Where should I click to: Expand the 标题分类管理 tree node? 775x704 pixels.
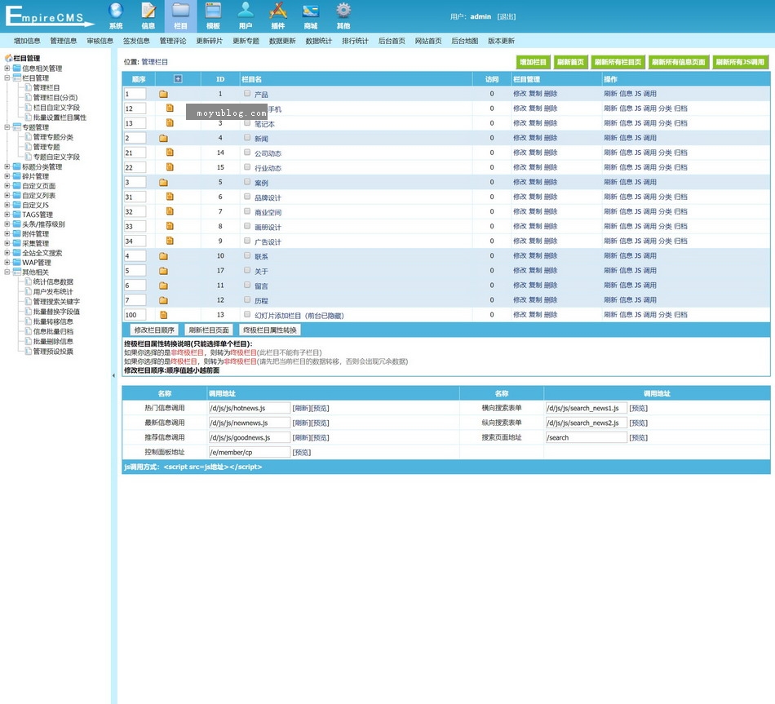[x=7, y=166]
